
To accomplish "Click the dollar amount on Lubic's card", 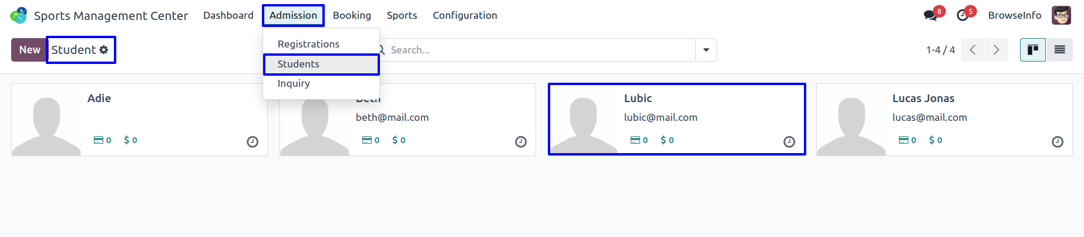I will [x=667, y=140].
